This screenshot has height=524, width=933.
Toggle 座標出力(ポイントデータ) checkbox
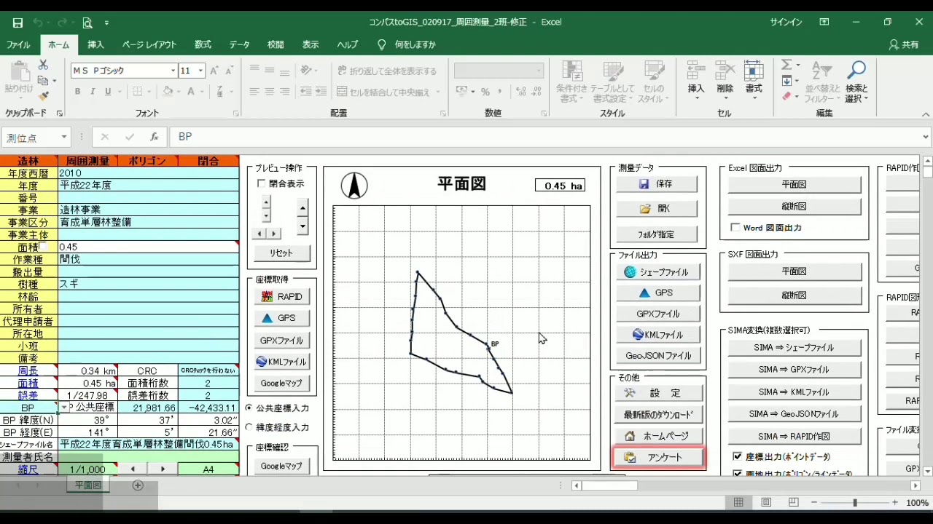point(738,457)
